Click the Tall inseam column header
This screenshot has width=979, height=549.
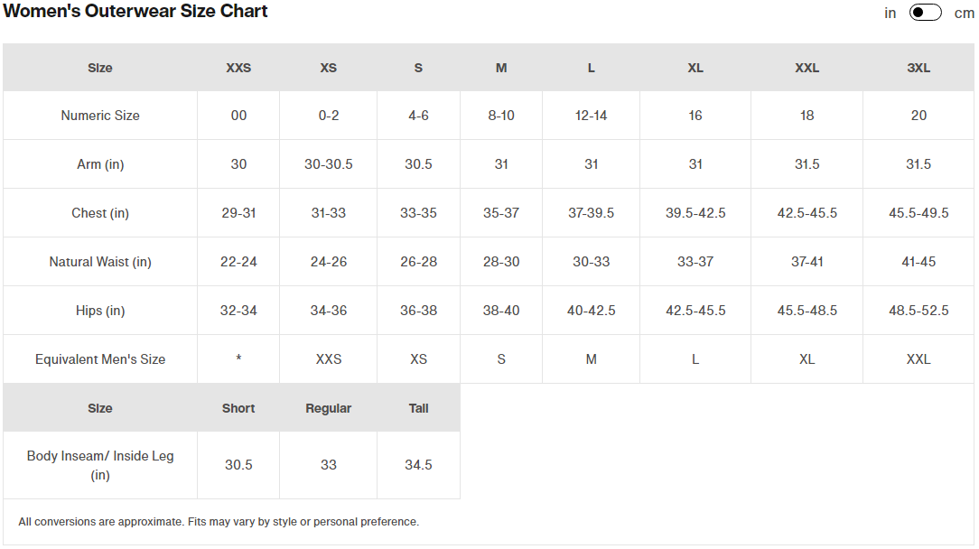(418, 408)
